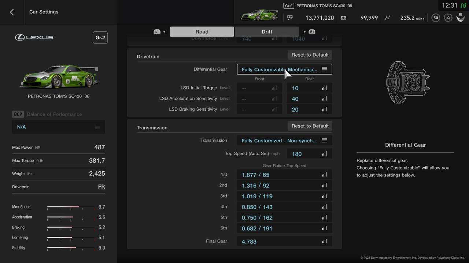469x263 pixels.
Task: Click the mileage points icon beside 99,999
Action: [x=343, y=18]
